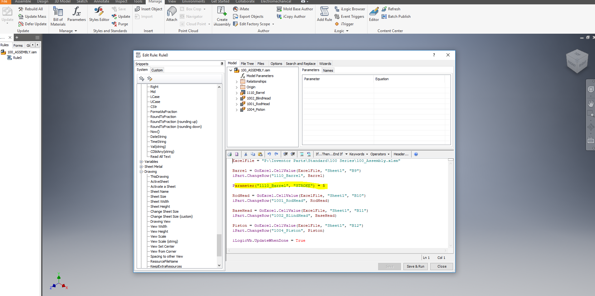Viewport: 595px width, 296px height.
Task: Click the Cut scissors icon in code toolbar
Action: [246, 154]
